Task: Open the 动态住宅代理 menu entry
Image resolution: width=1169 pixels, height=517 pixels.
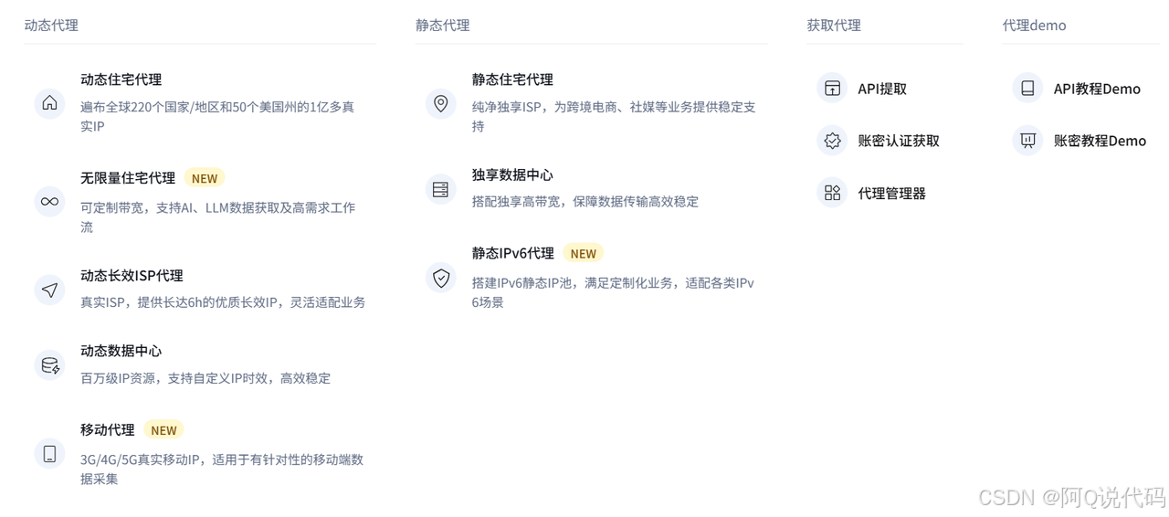Action: pos(121,79)
